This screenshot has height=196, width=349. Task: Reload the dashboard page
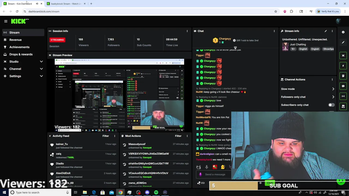(x=17, y=11)
